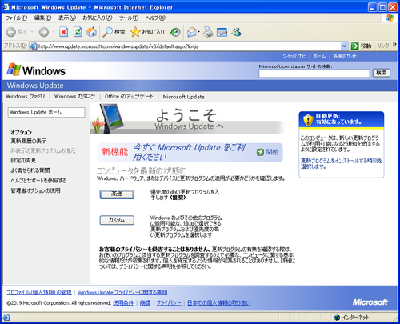
Task: Open the お気に入り (Favorites) menu
Action: (98, 18)
